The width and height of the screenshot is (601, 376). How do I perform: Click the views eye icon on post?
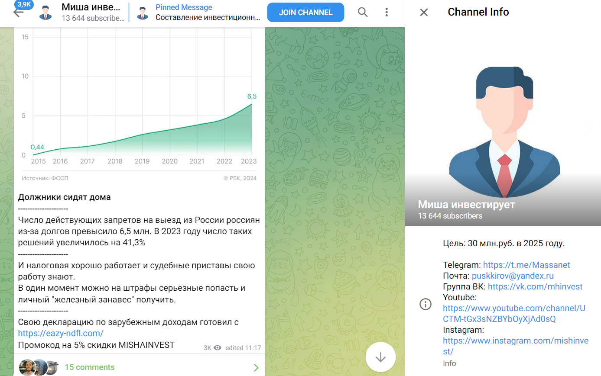(218, 348)
